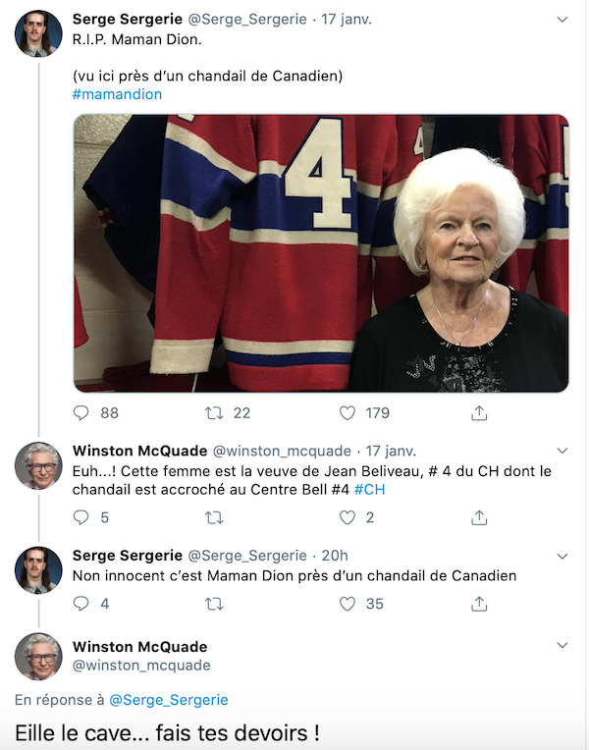Reply to Winston's Jean Beliveau tweet
The image size is (589, 750).
[80, 517]
